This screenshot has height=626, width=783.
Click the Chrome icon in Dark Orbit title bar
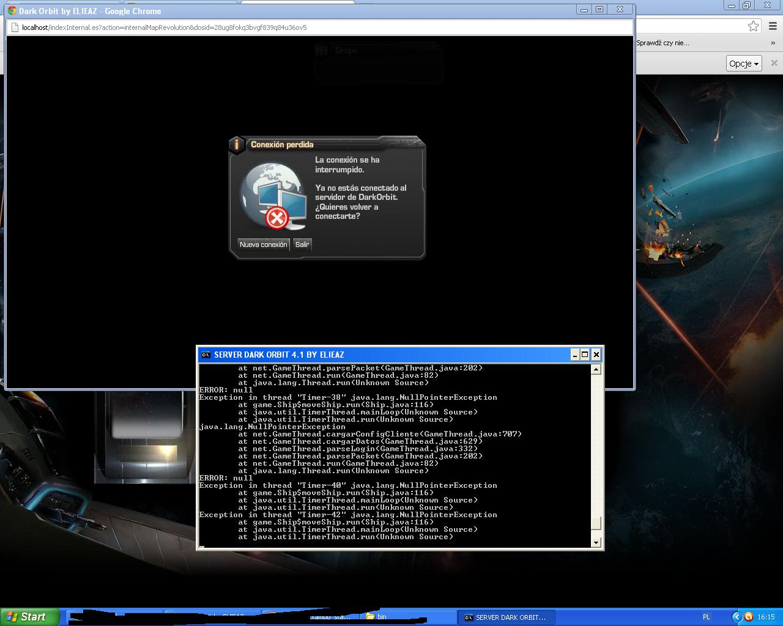pyautogui.click(x=12, y=10)
